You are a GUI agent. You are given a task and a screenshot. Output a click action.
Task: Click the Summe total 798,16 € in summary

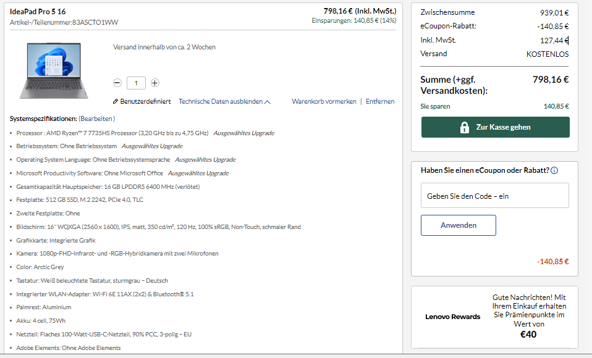(551, 80)
